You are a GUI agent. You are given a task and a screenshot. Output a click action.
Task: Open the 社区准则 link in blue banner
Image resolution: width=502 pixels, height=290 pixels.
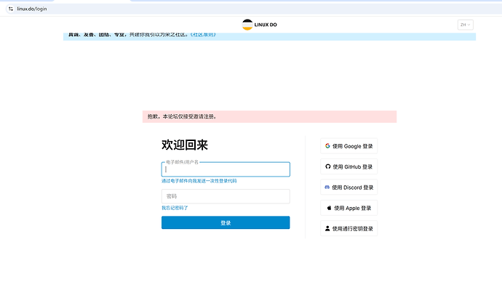click(203, 35)
